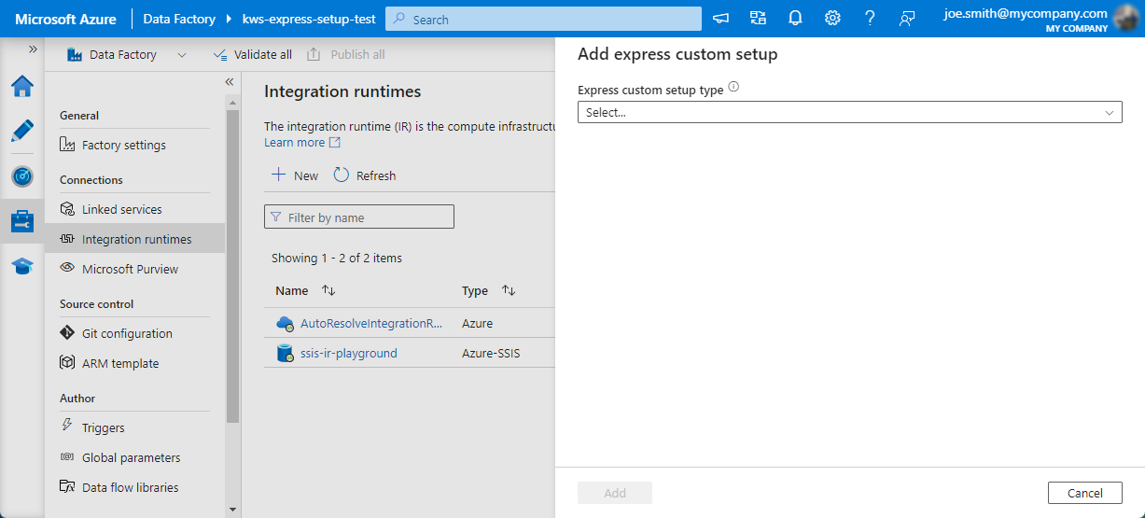The image size is (1145, 518).
Task: Open the notifications bell
Action: (795, 19)
